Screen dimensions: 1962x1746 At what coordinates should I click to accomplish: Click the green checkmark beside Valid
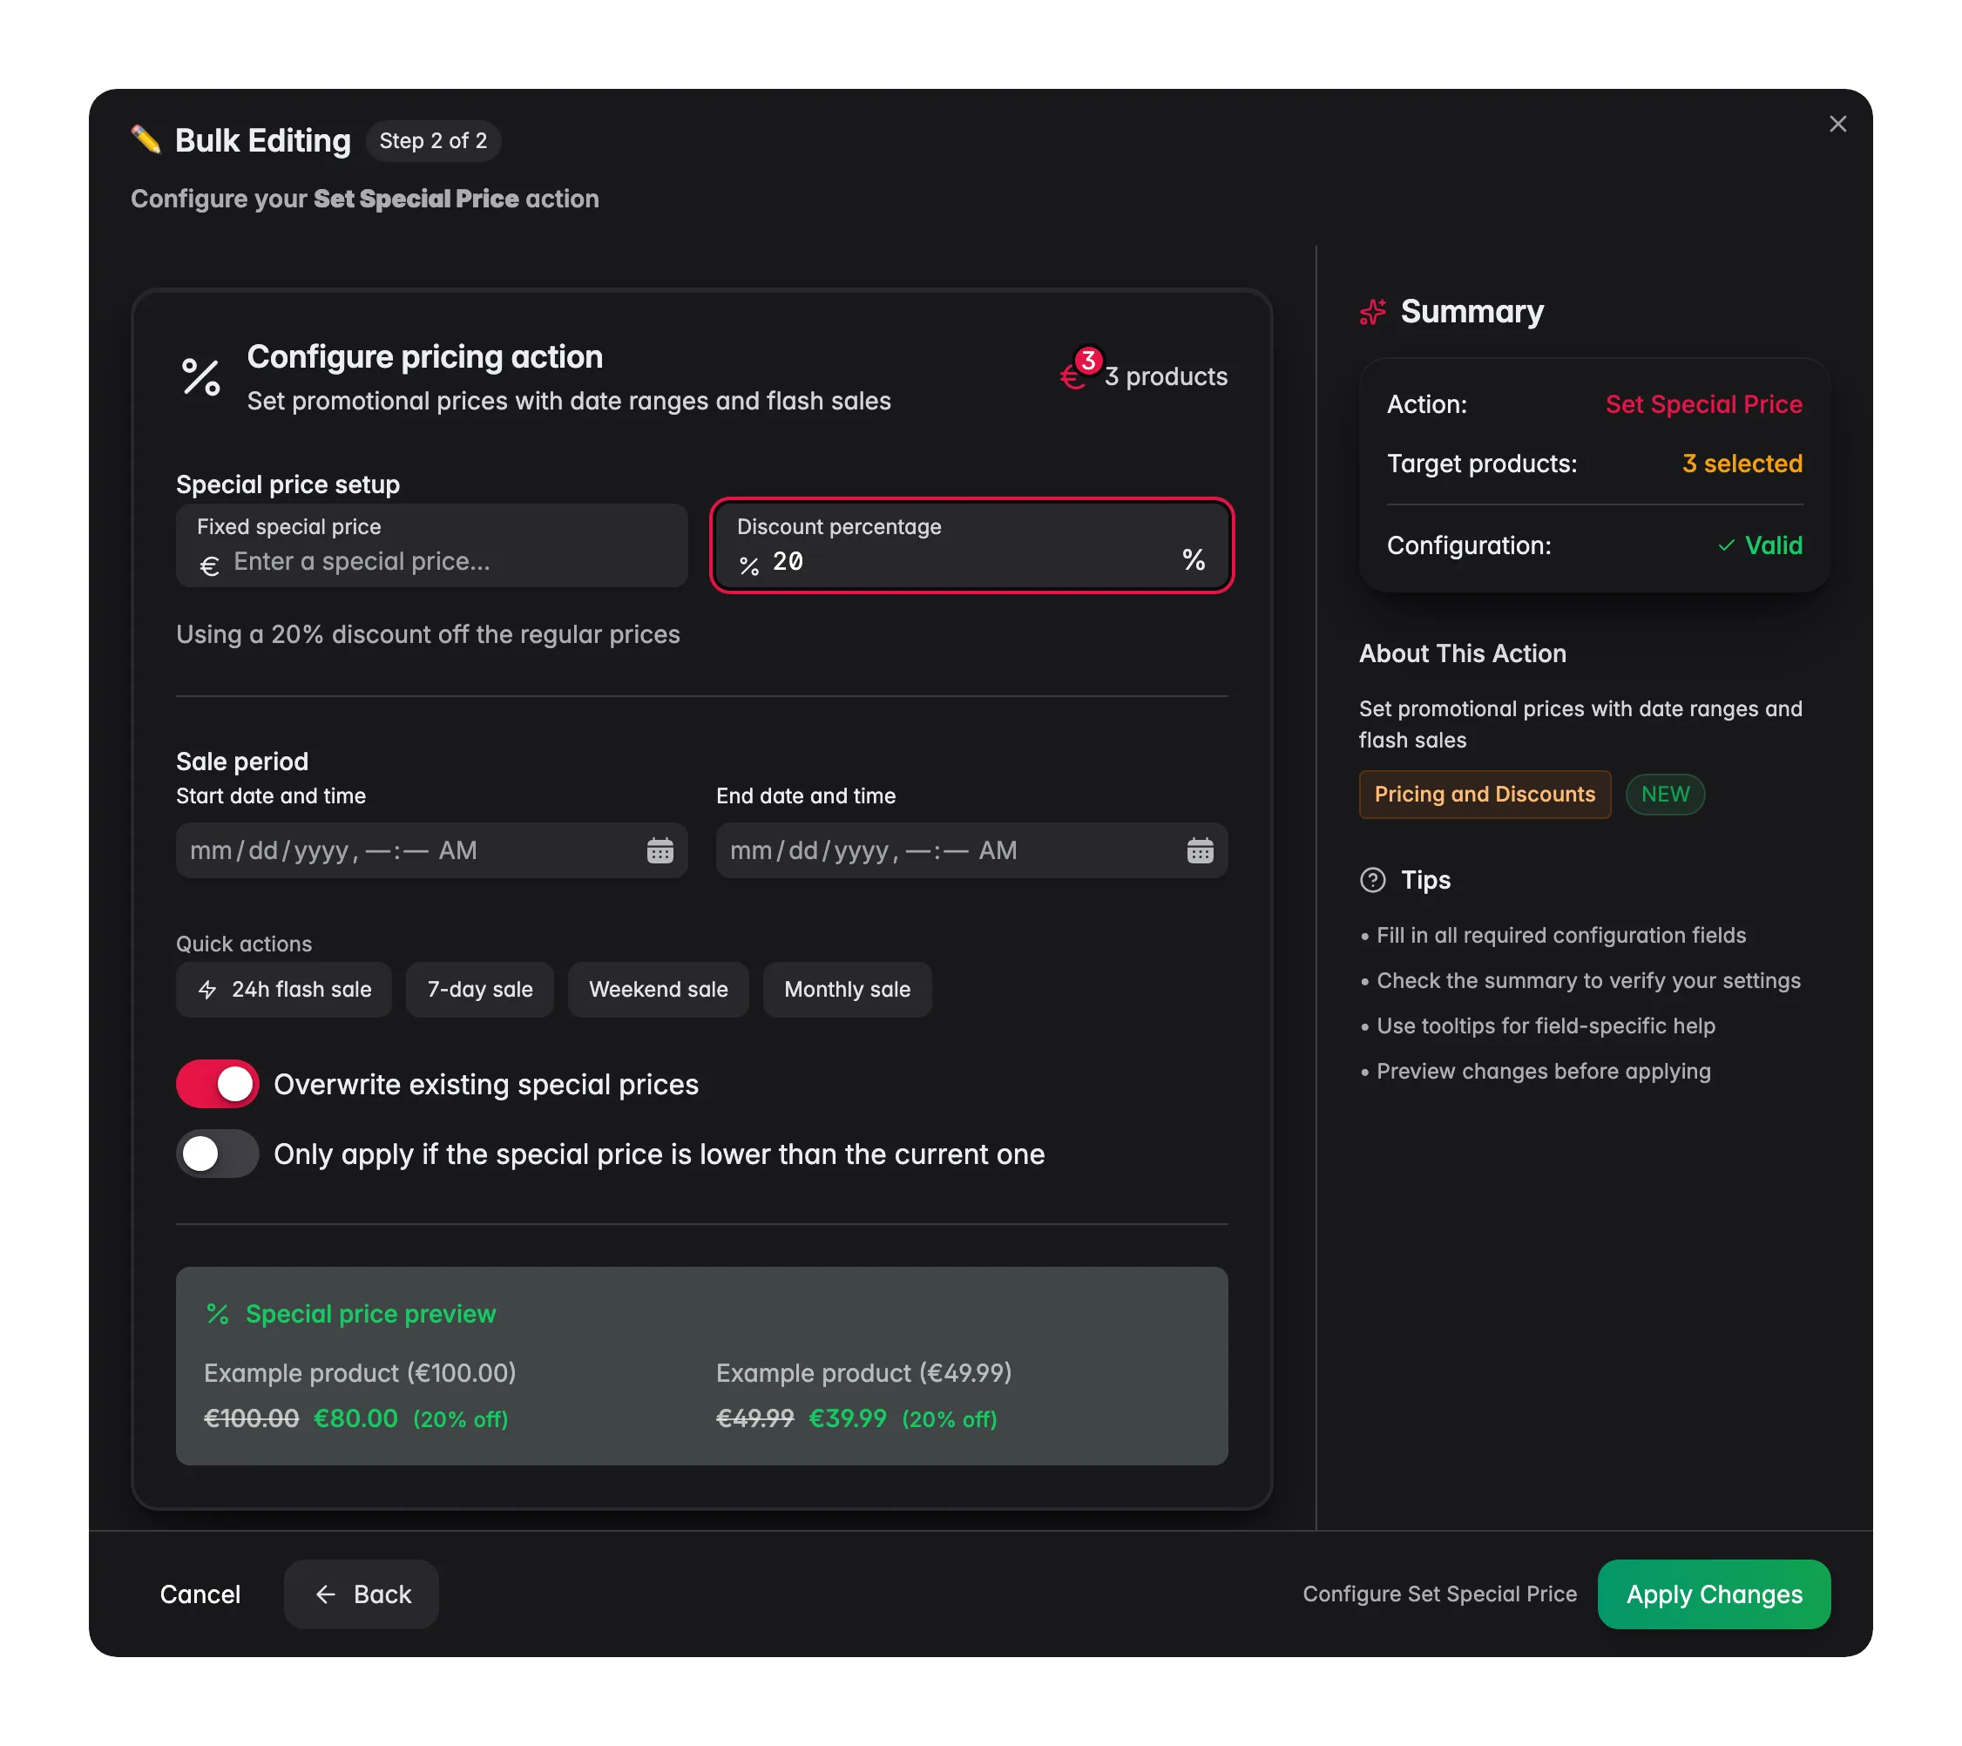(x=1726, y=545)
